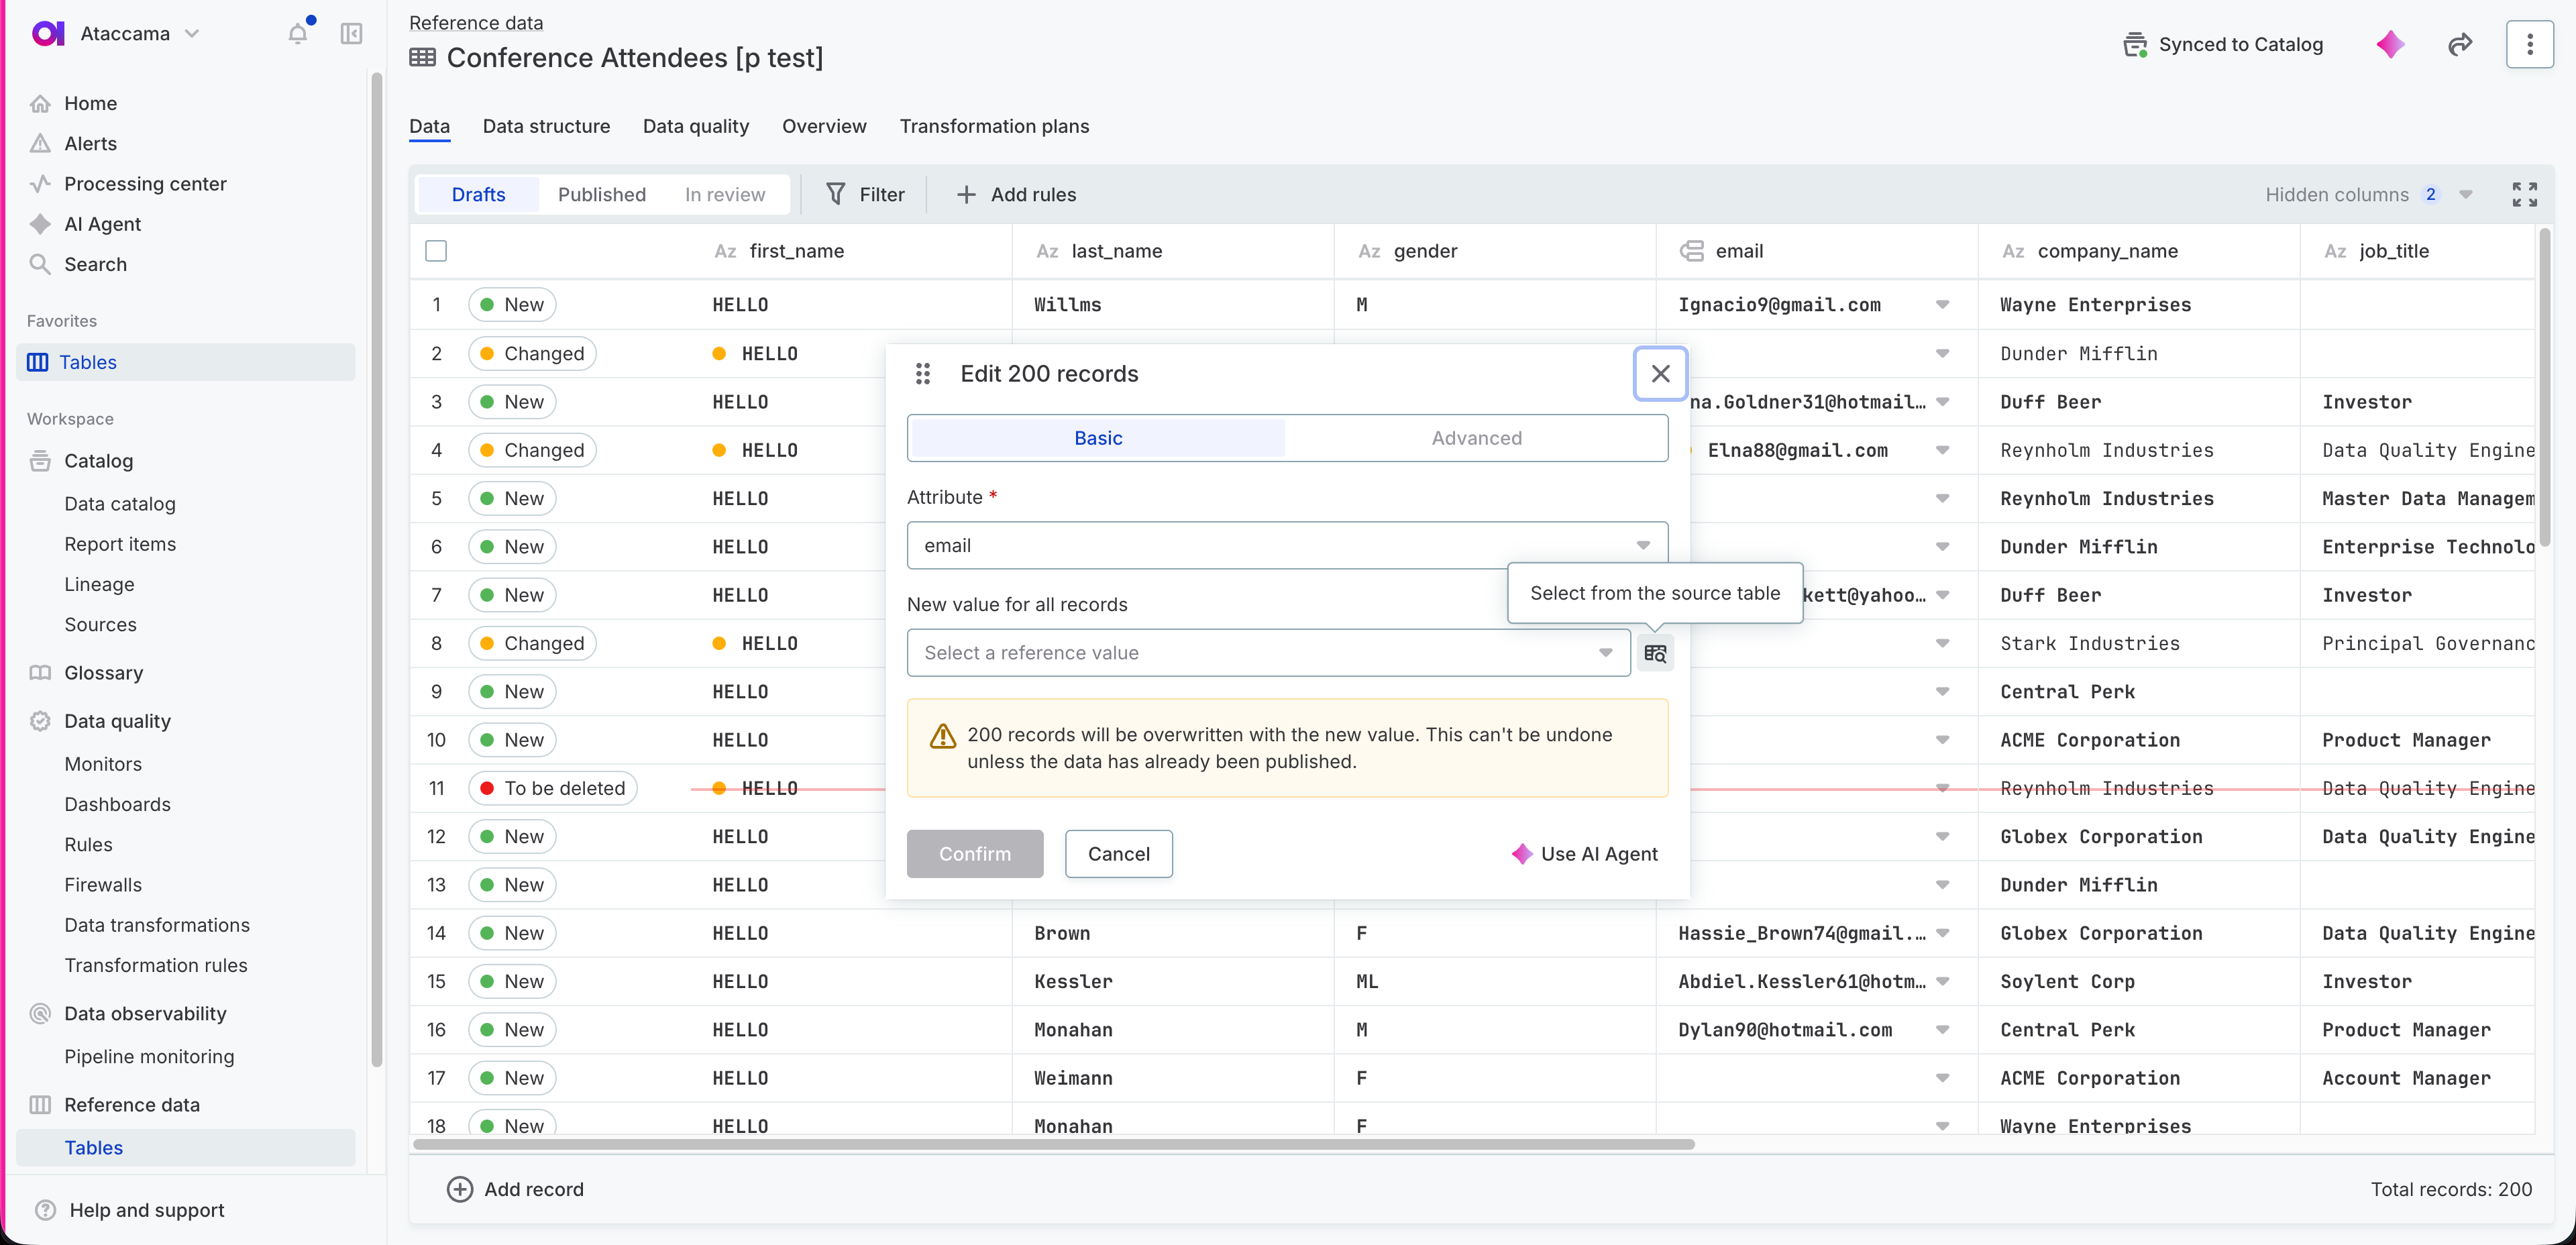Click the share arrow icon
The image size is (2576, 1245).
pyautogui.click(x=2460, y=44)
